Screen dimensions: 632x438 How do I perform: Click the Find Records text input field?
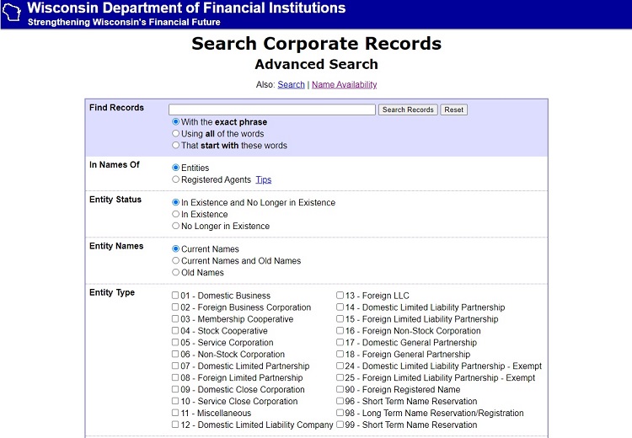(x=272, y=109)
